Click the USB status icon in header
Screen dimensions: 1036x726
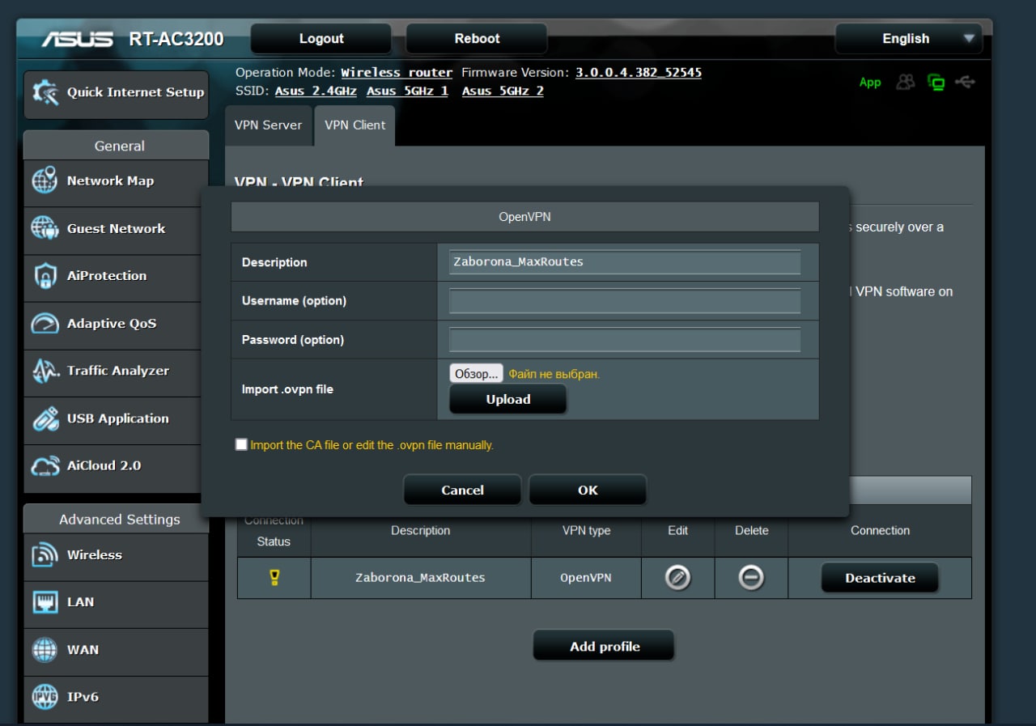[x=965, y=82]
